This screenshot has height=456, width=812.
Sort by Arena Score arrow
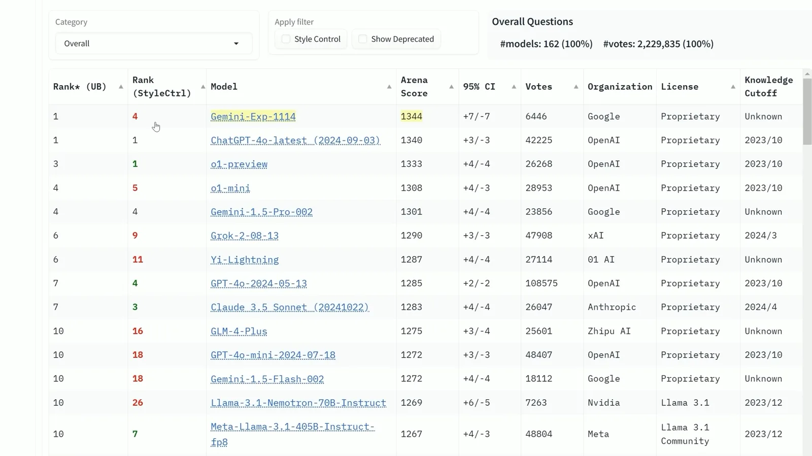pyautogui.click(x=451, y=87)
